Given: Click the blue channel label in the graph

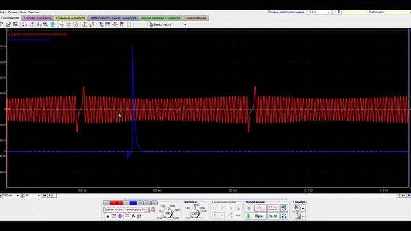Looking at the screenshot, I should (30, 40).
